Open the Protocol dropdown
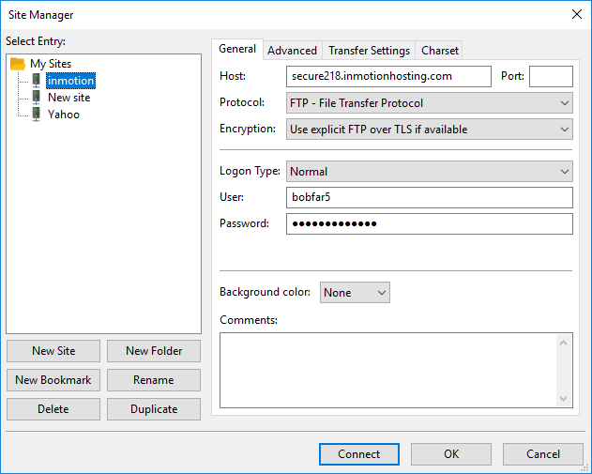 click(x=429, y=103)
